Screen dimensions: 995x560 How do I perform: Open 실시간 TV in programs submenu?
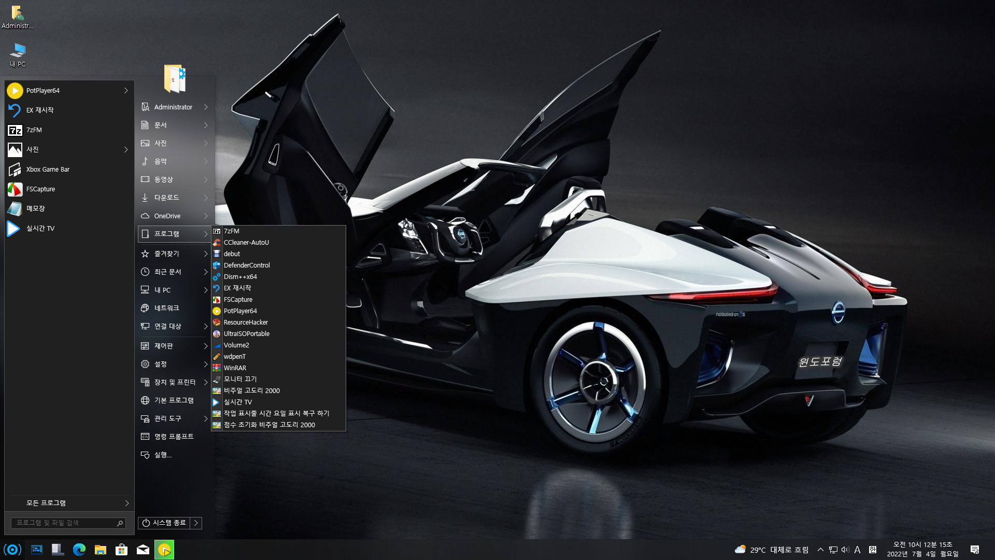pos(278,402)
